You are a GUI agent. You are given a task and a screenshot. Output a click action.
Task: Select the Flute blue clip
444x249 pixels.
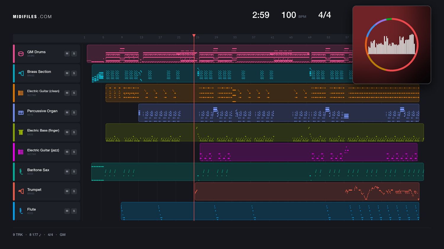(x=270, y=211)
